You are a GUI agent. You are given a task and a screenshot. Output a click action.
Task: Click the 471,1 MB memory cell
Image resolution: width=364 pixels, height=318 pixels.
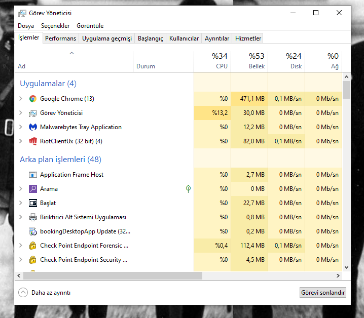pyautogui.click(x=249, y=99)
